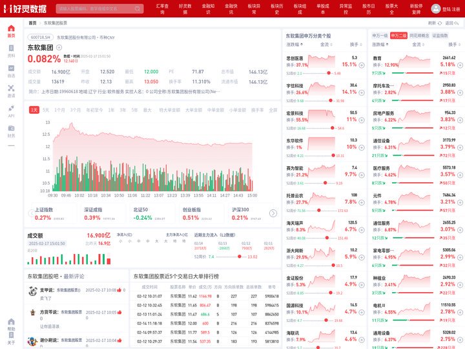This screenshot has height=349, width=465.
Task: Open the 新股停复牌 menu item
Action: point(417,9)
